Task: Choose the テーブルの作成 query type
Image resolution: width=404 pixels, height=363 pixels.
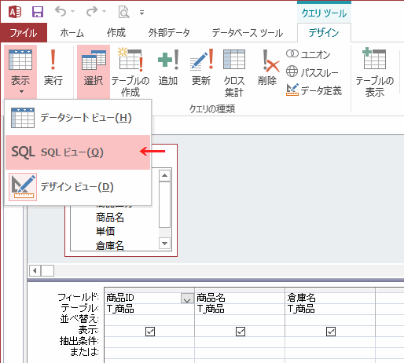Action: tap(130, 72)
